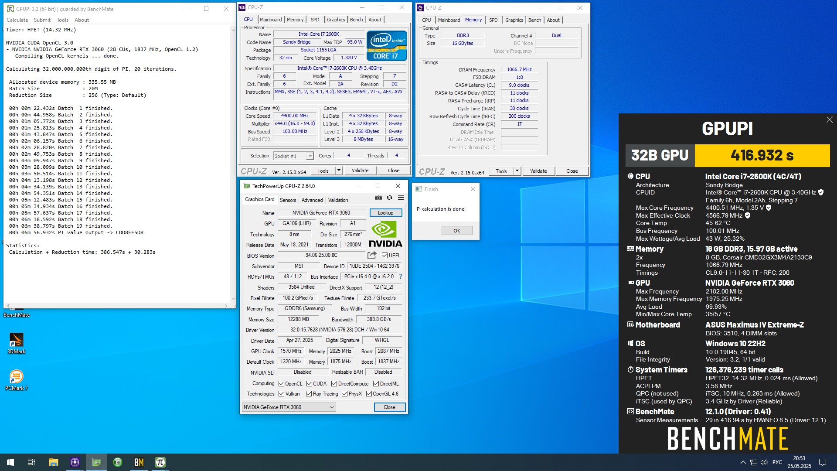Switch to CPU-Z taskbar icon
The image size is (837, 471).
75,462
